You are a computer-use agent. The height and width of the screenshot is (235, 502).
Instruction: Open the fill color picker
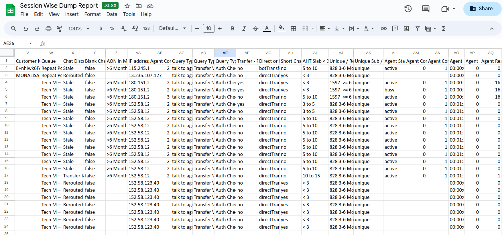tap(281, 29)
